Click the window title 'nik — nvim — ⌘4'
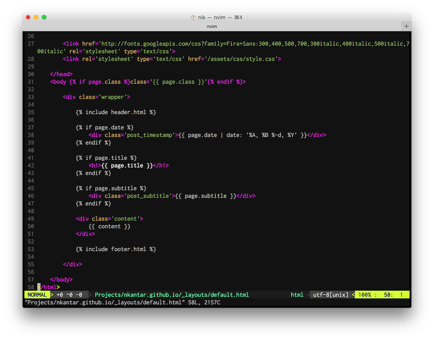 click(x=220, y=17)
